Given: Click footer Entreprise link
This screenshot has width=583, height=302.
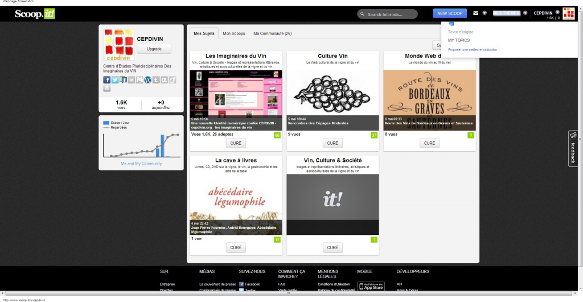Looking at the screenshot, I should 167,284.
